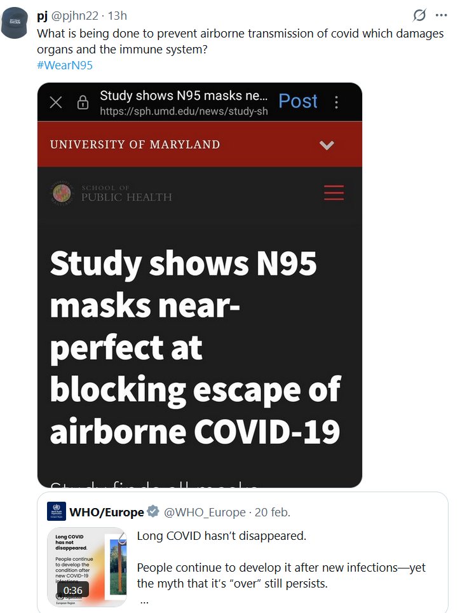Open the 13h timestamp link

[x=118, y=15]
